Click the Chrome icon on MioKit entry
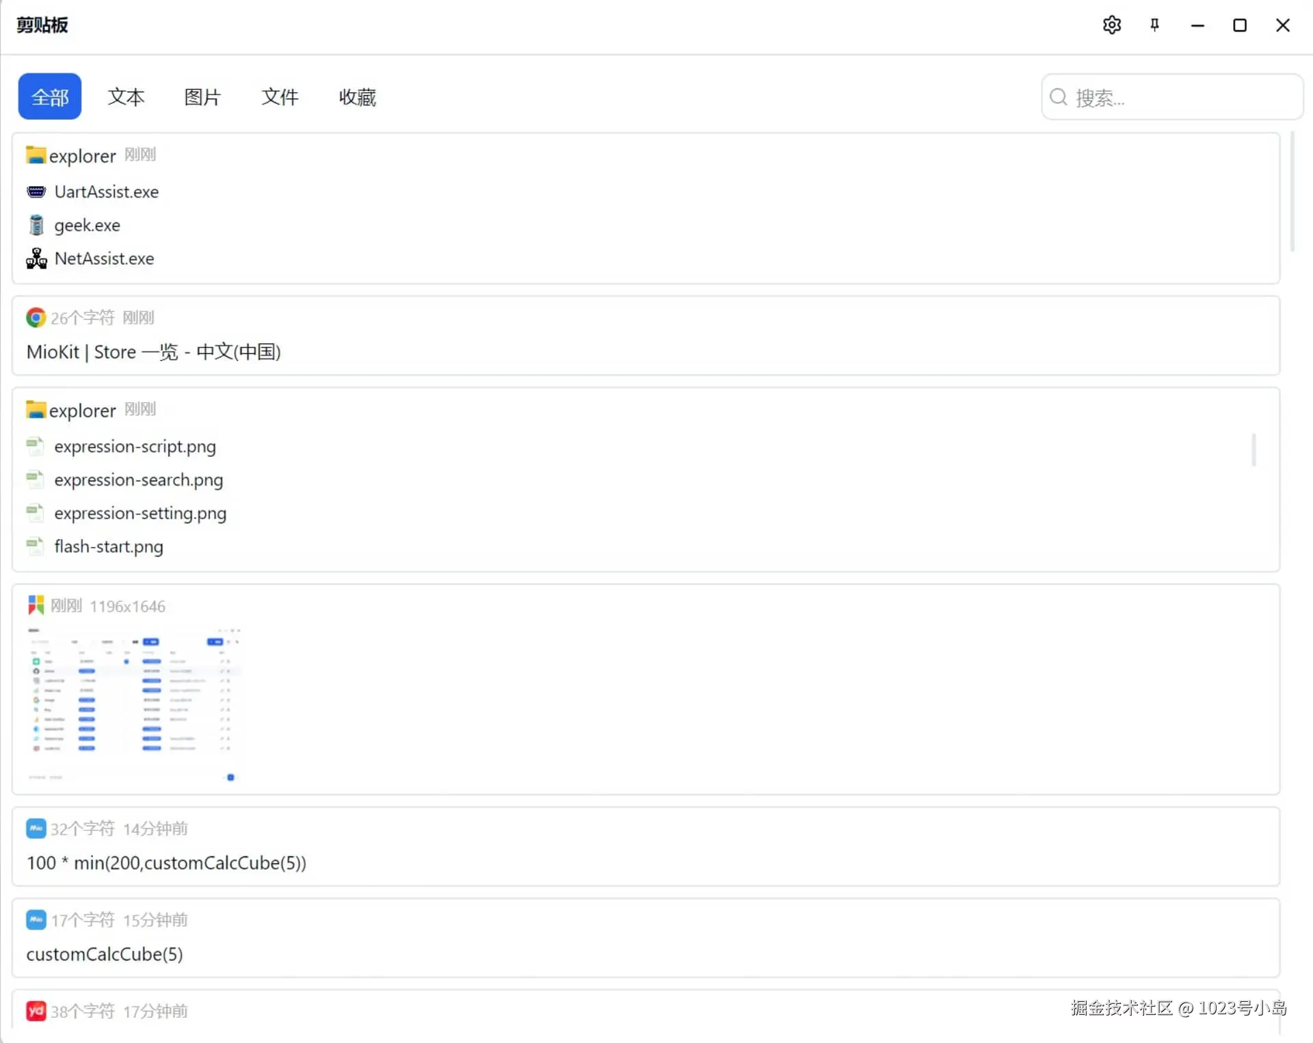 tap(36, 317)
